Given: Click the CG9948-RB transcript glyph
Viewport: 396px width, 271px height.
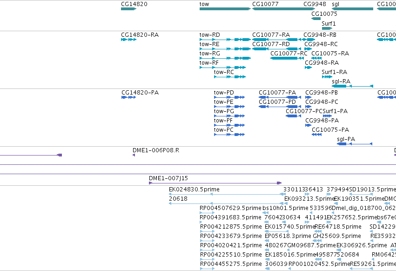Looking at the screenshot, I should tap(309, 40).
